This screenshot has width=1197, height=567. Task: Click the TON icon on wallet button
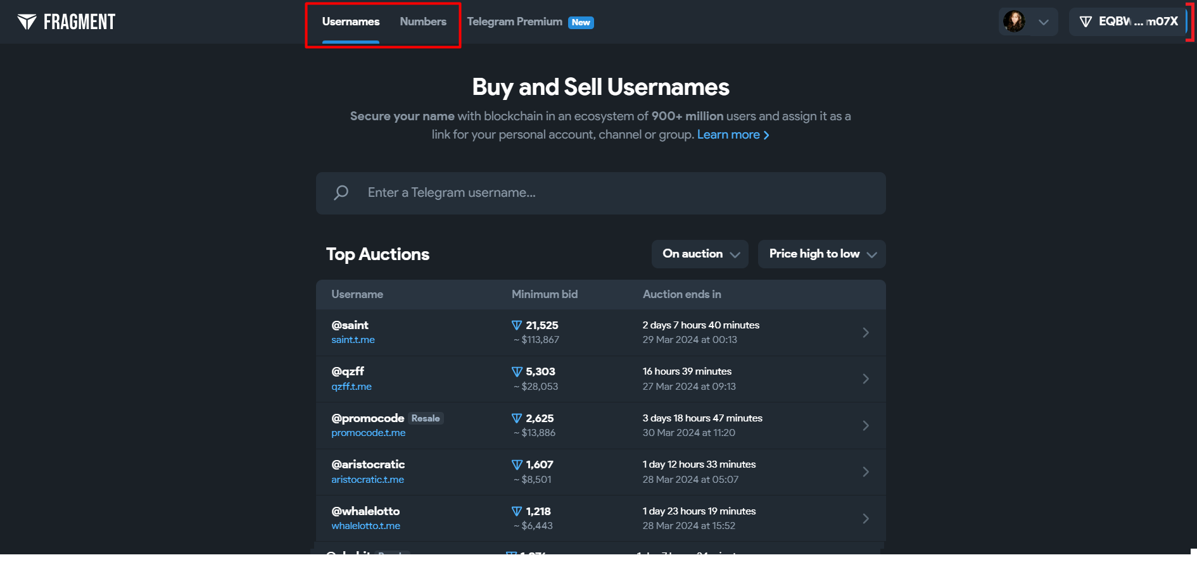pyautogui.click(x=1086, y=22)
